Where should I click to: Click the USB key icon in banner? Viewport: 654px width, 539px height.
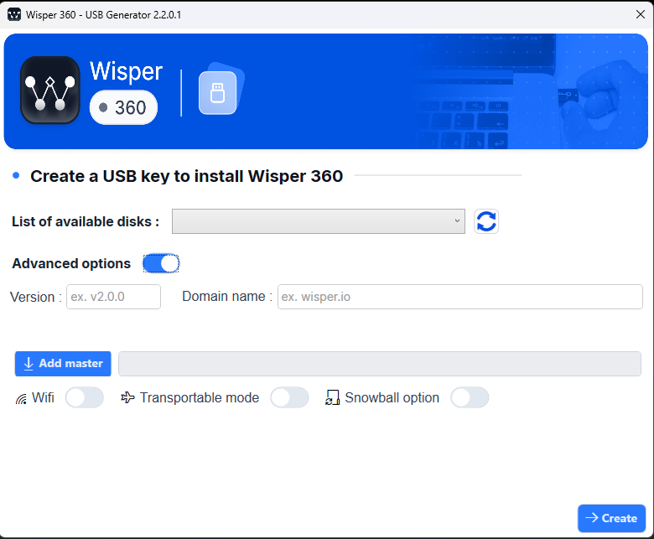pos(218,92)
